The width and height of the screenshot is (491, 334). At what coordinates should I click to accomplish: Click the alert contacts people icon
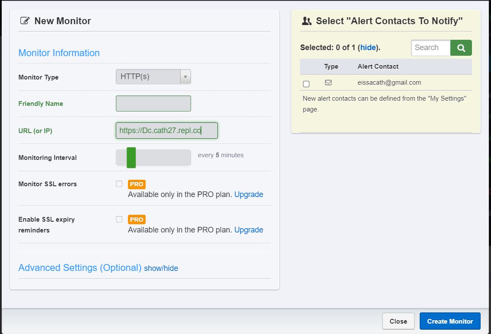point(307,21)
